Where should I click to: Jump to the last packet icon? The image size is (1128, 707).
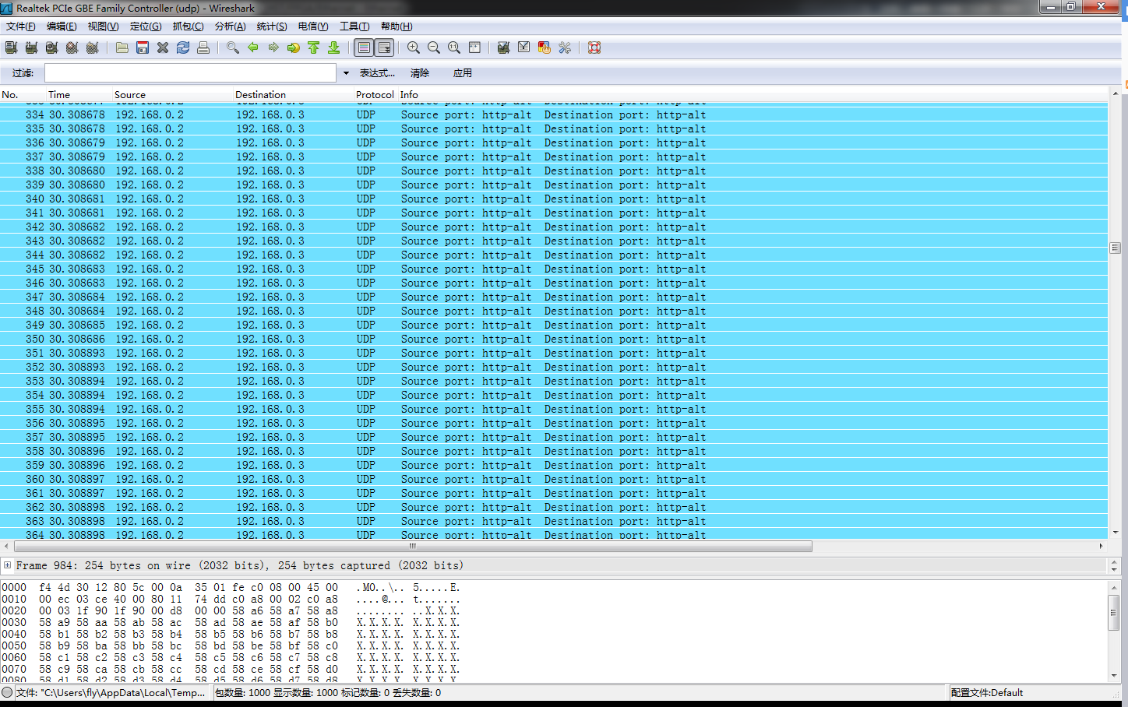point(334,47)
